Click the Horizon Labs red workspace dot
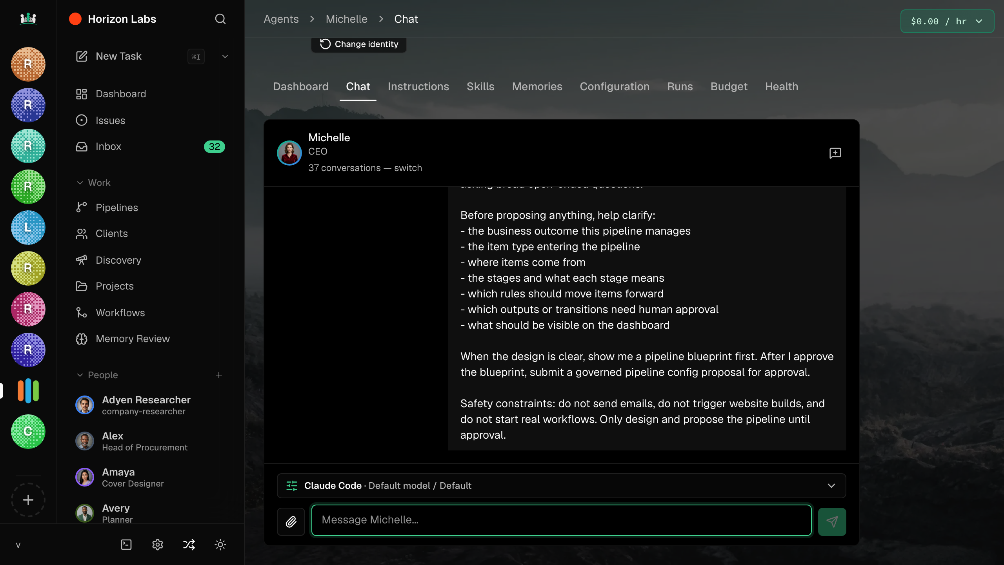Viewport: 1004px width, 565px height. point(75,19)
